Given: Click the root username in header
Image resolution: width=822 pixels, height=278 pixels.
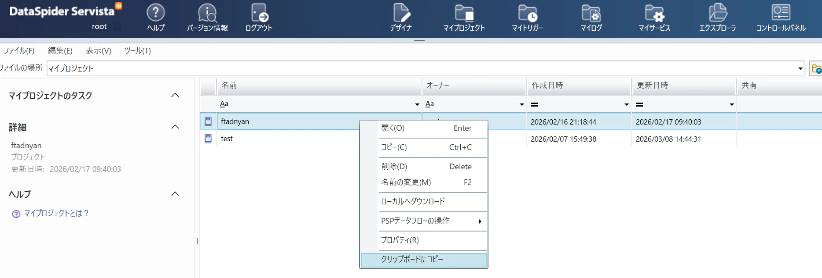Looking at the screenshot, I should click(99, 26).
